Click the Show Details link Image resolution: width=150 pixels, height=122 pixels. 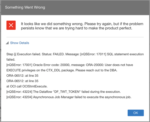[x=20, y=43]
